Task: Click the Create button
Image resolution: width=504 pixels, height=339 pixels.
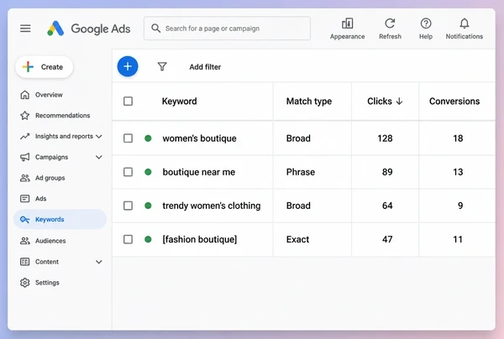Action: click(x=45, y=67)
